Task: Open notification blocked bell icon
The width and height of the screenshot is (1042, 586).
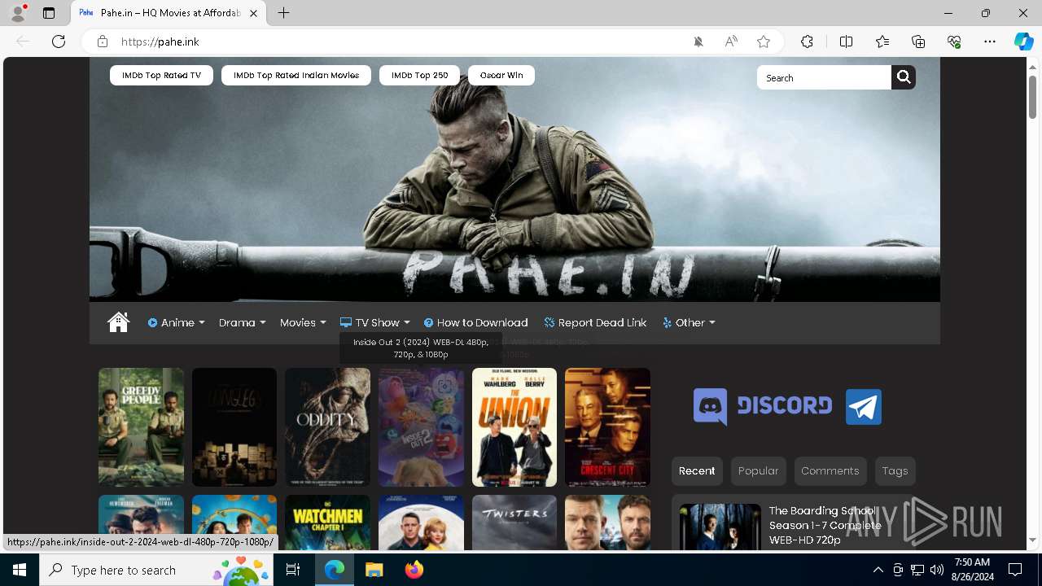Action: pyautogui.click(x=698, y=42)
